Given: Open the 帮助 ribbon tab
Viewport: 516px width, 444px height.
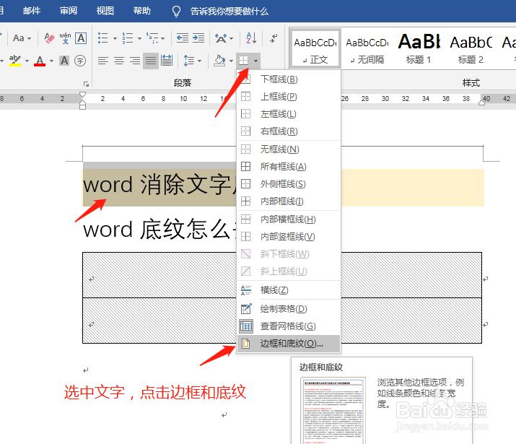Looking at the screenshot, I should (x=141, y=11).
